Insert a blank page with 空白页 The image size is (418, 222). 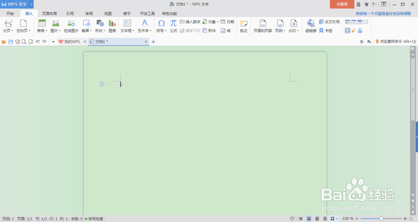pyautogui.click(x=23, y=26)
